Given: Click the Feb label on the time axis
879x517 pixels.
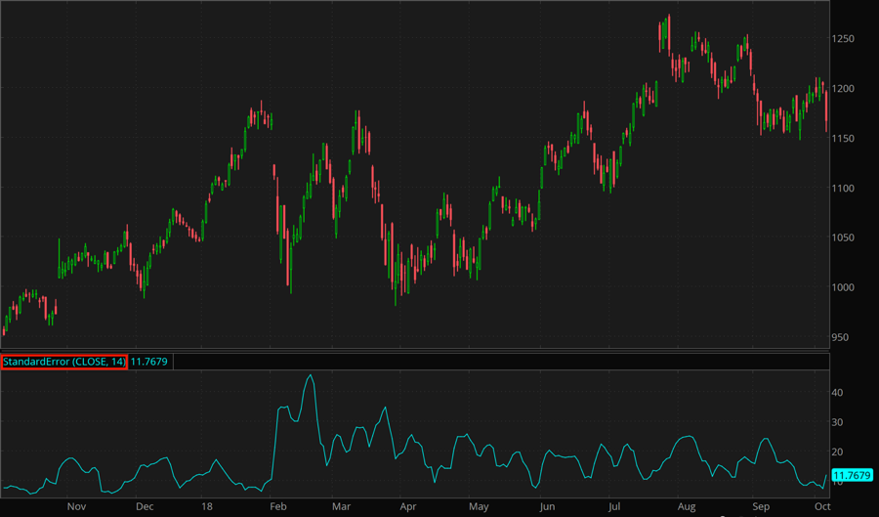Looking at the screenshot, I should tap(277, 507).
